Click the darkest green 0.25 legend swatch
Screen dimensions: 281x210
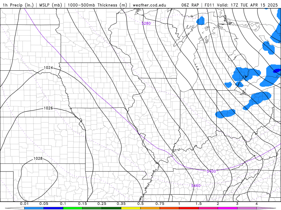[x=111, y=208]
